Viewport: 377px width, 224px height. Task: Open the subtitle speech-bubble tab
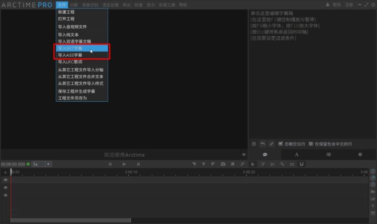click(265, 155)
